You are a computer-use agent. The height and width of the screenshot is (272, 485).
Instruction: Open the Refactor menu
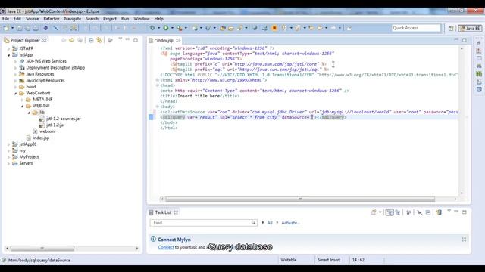pos(52,19)
